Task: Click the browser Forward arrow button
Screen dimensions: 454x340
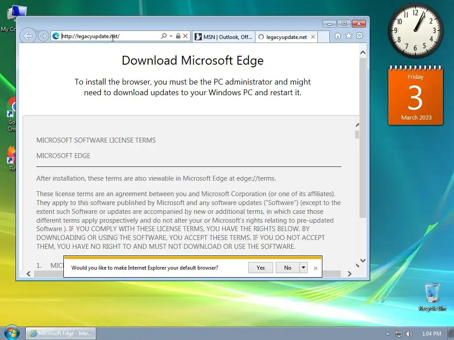Action: 43,36
